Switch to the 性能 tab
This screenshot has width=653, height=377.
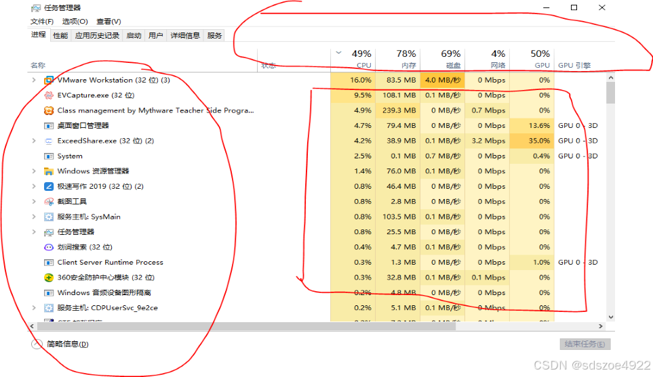point(60,36)
